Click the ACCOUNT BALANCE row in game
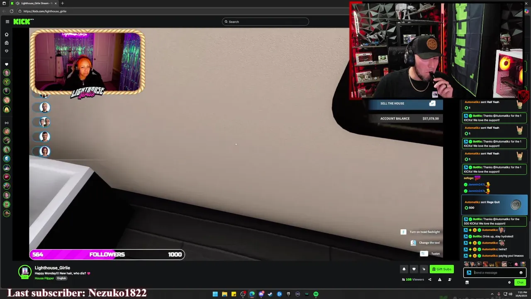Screen dimensions: 531x299 406,118
